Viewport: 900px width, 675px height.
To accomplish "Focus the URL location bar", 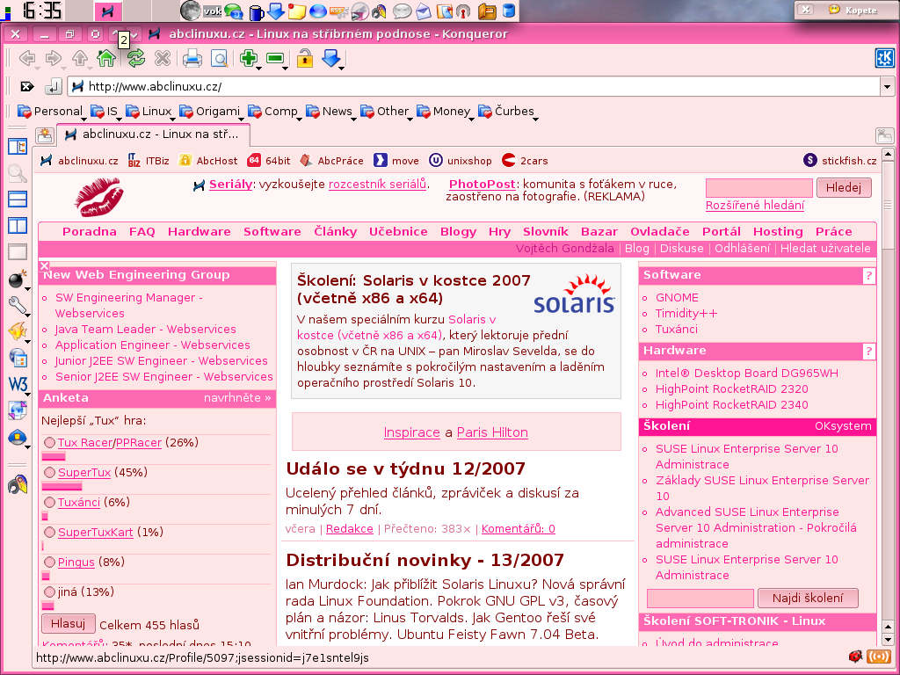I will pos(474,87).
